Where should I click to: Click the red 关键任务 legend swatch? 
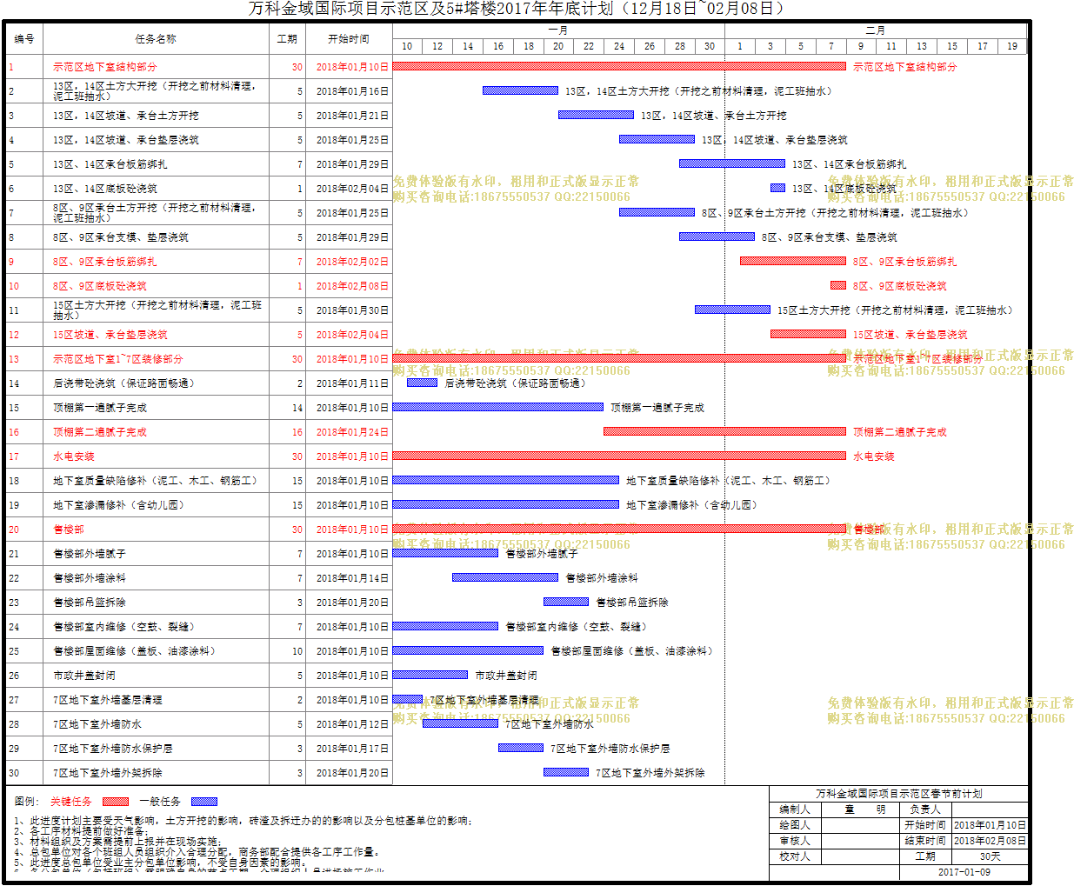click(116, 802)
